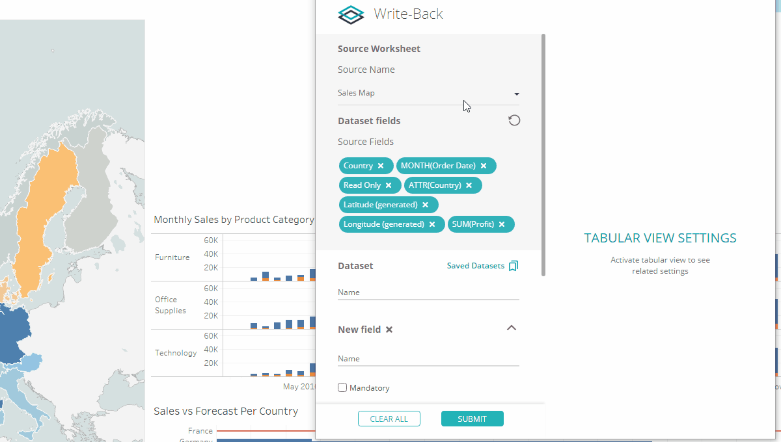Remove the Latitude (generated) field chip
Viewport: 781px width, 442px height.
click(x=426, y=204)
